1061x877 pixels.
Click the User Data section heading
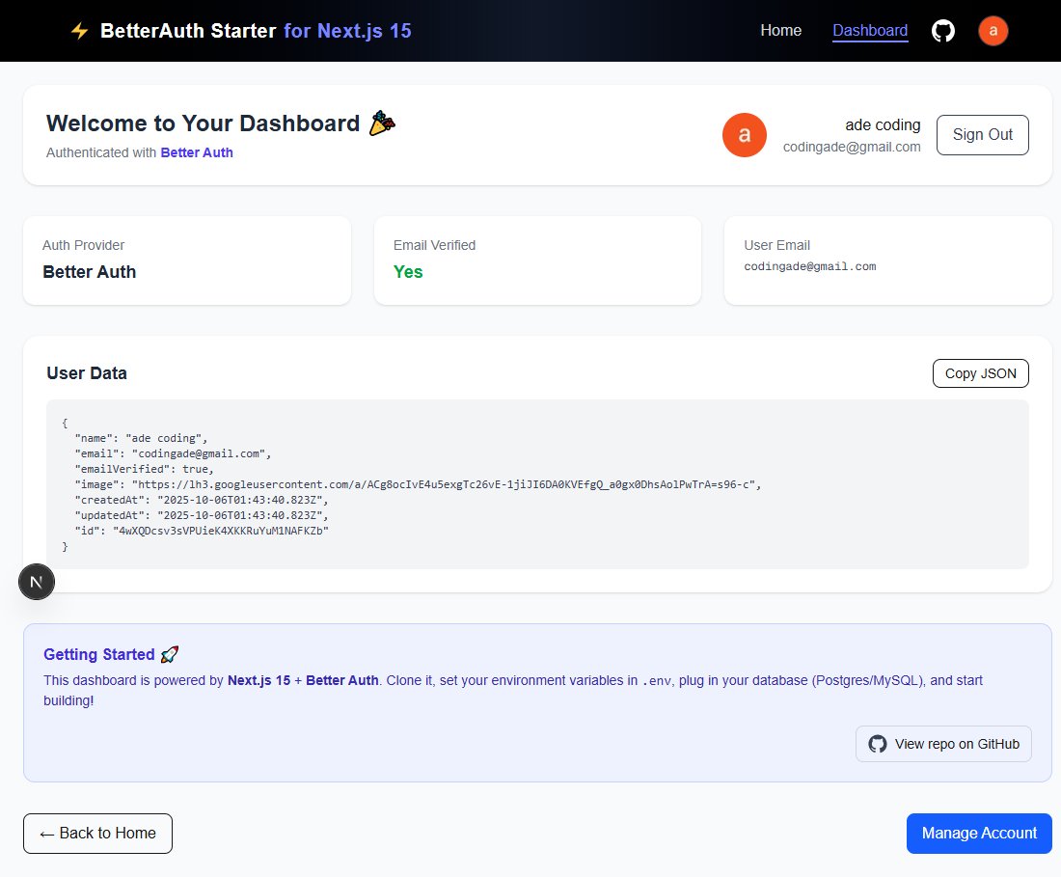tap(87, 372)
